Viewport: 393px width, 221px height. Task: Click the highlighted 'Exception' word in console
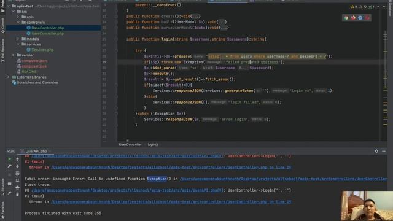[157, 179]
